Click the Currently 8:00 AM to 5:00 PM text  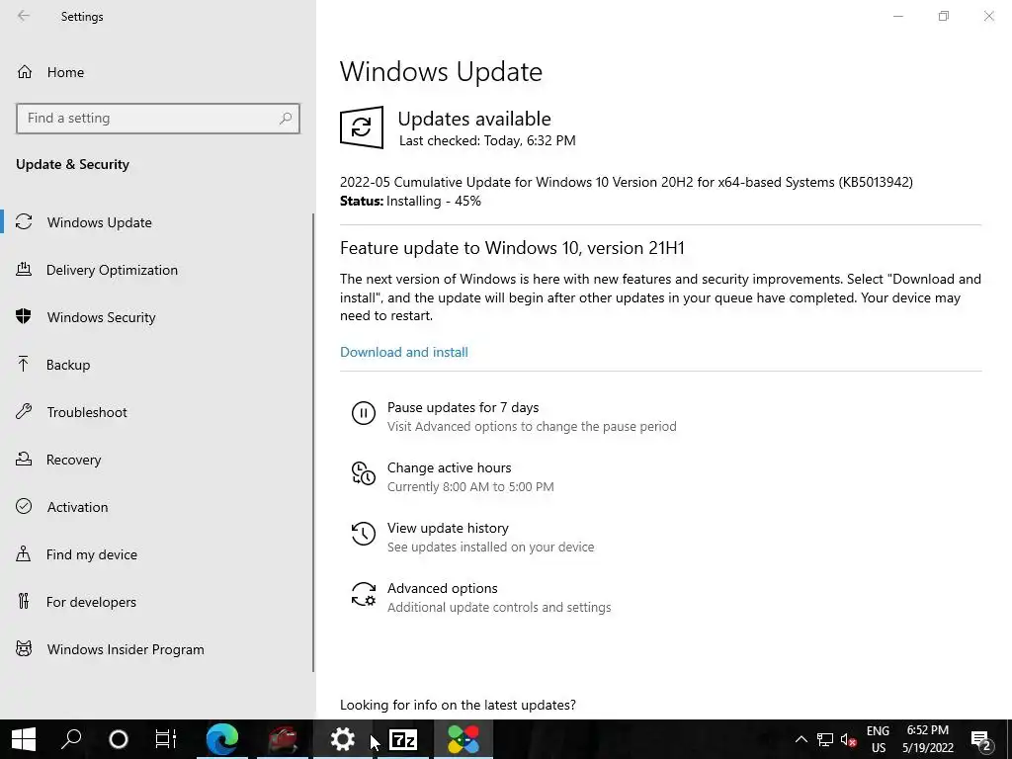pos(470,486)
